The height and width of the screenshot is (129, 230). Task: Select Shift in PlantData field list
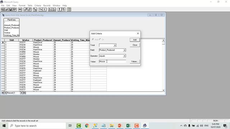(11, 30)
